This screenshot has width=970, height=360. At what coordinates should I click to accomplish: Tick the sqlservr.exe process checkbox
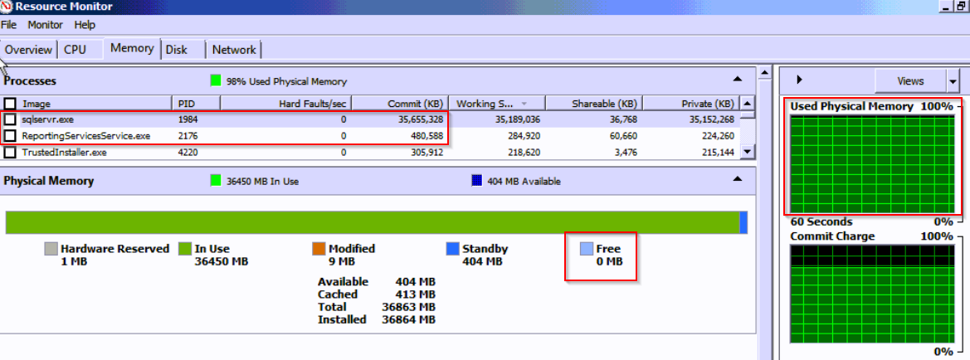pos(10,119)
